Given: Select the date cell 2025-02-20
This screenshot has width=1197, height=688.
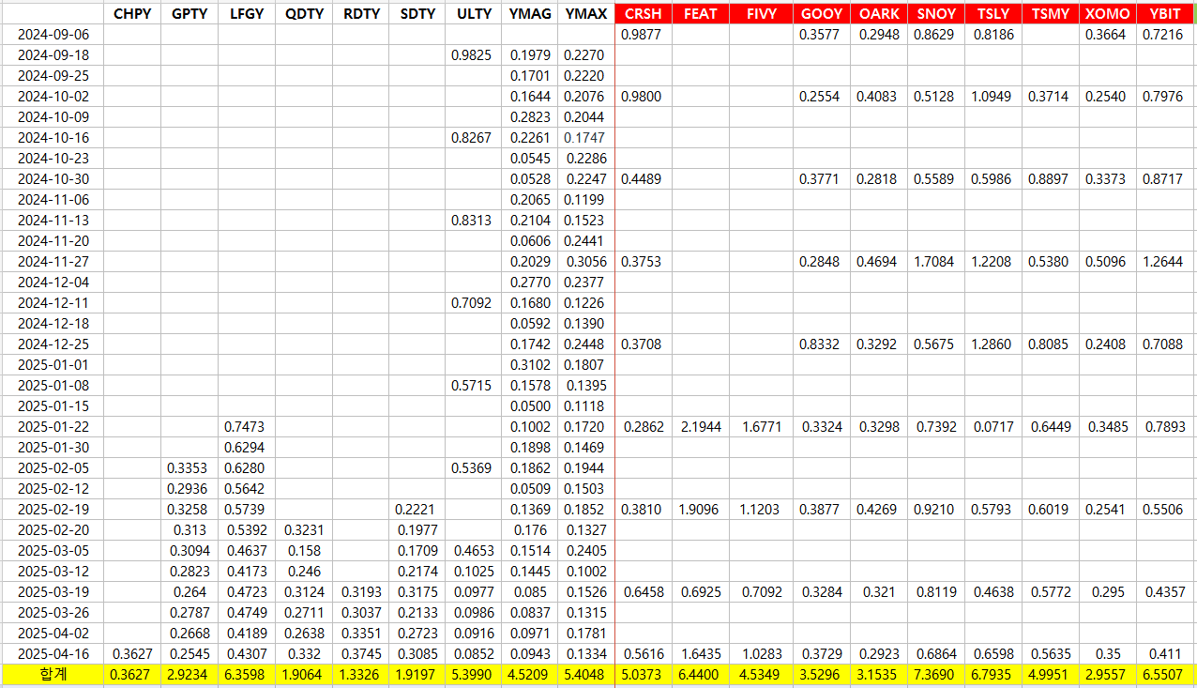Looking at the screenshot, I should click(53, 529).
